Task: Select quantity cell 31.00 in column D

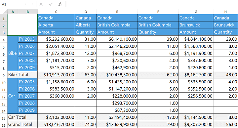Action: pyautogui.click(x=86, y=39)
